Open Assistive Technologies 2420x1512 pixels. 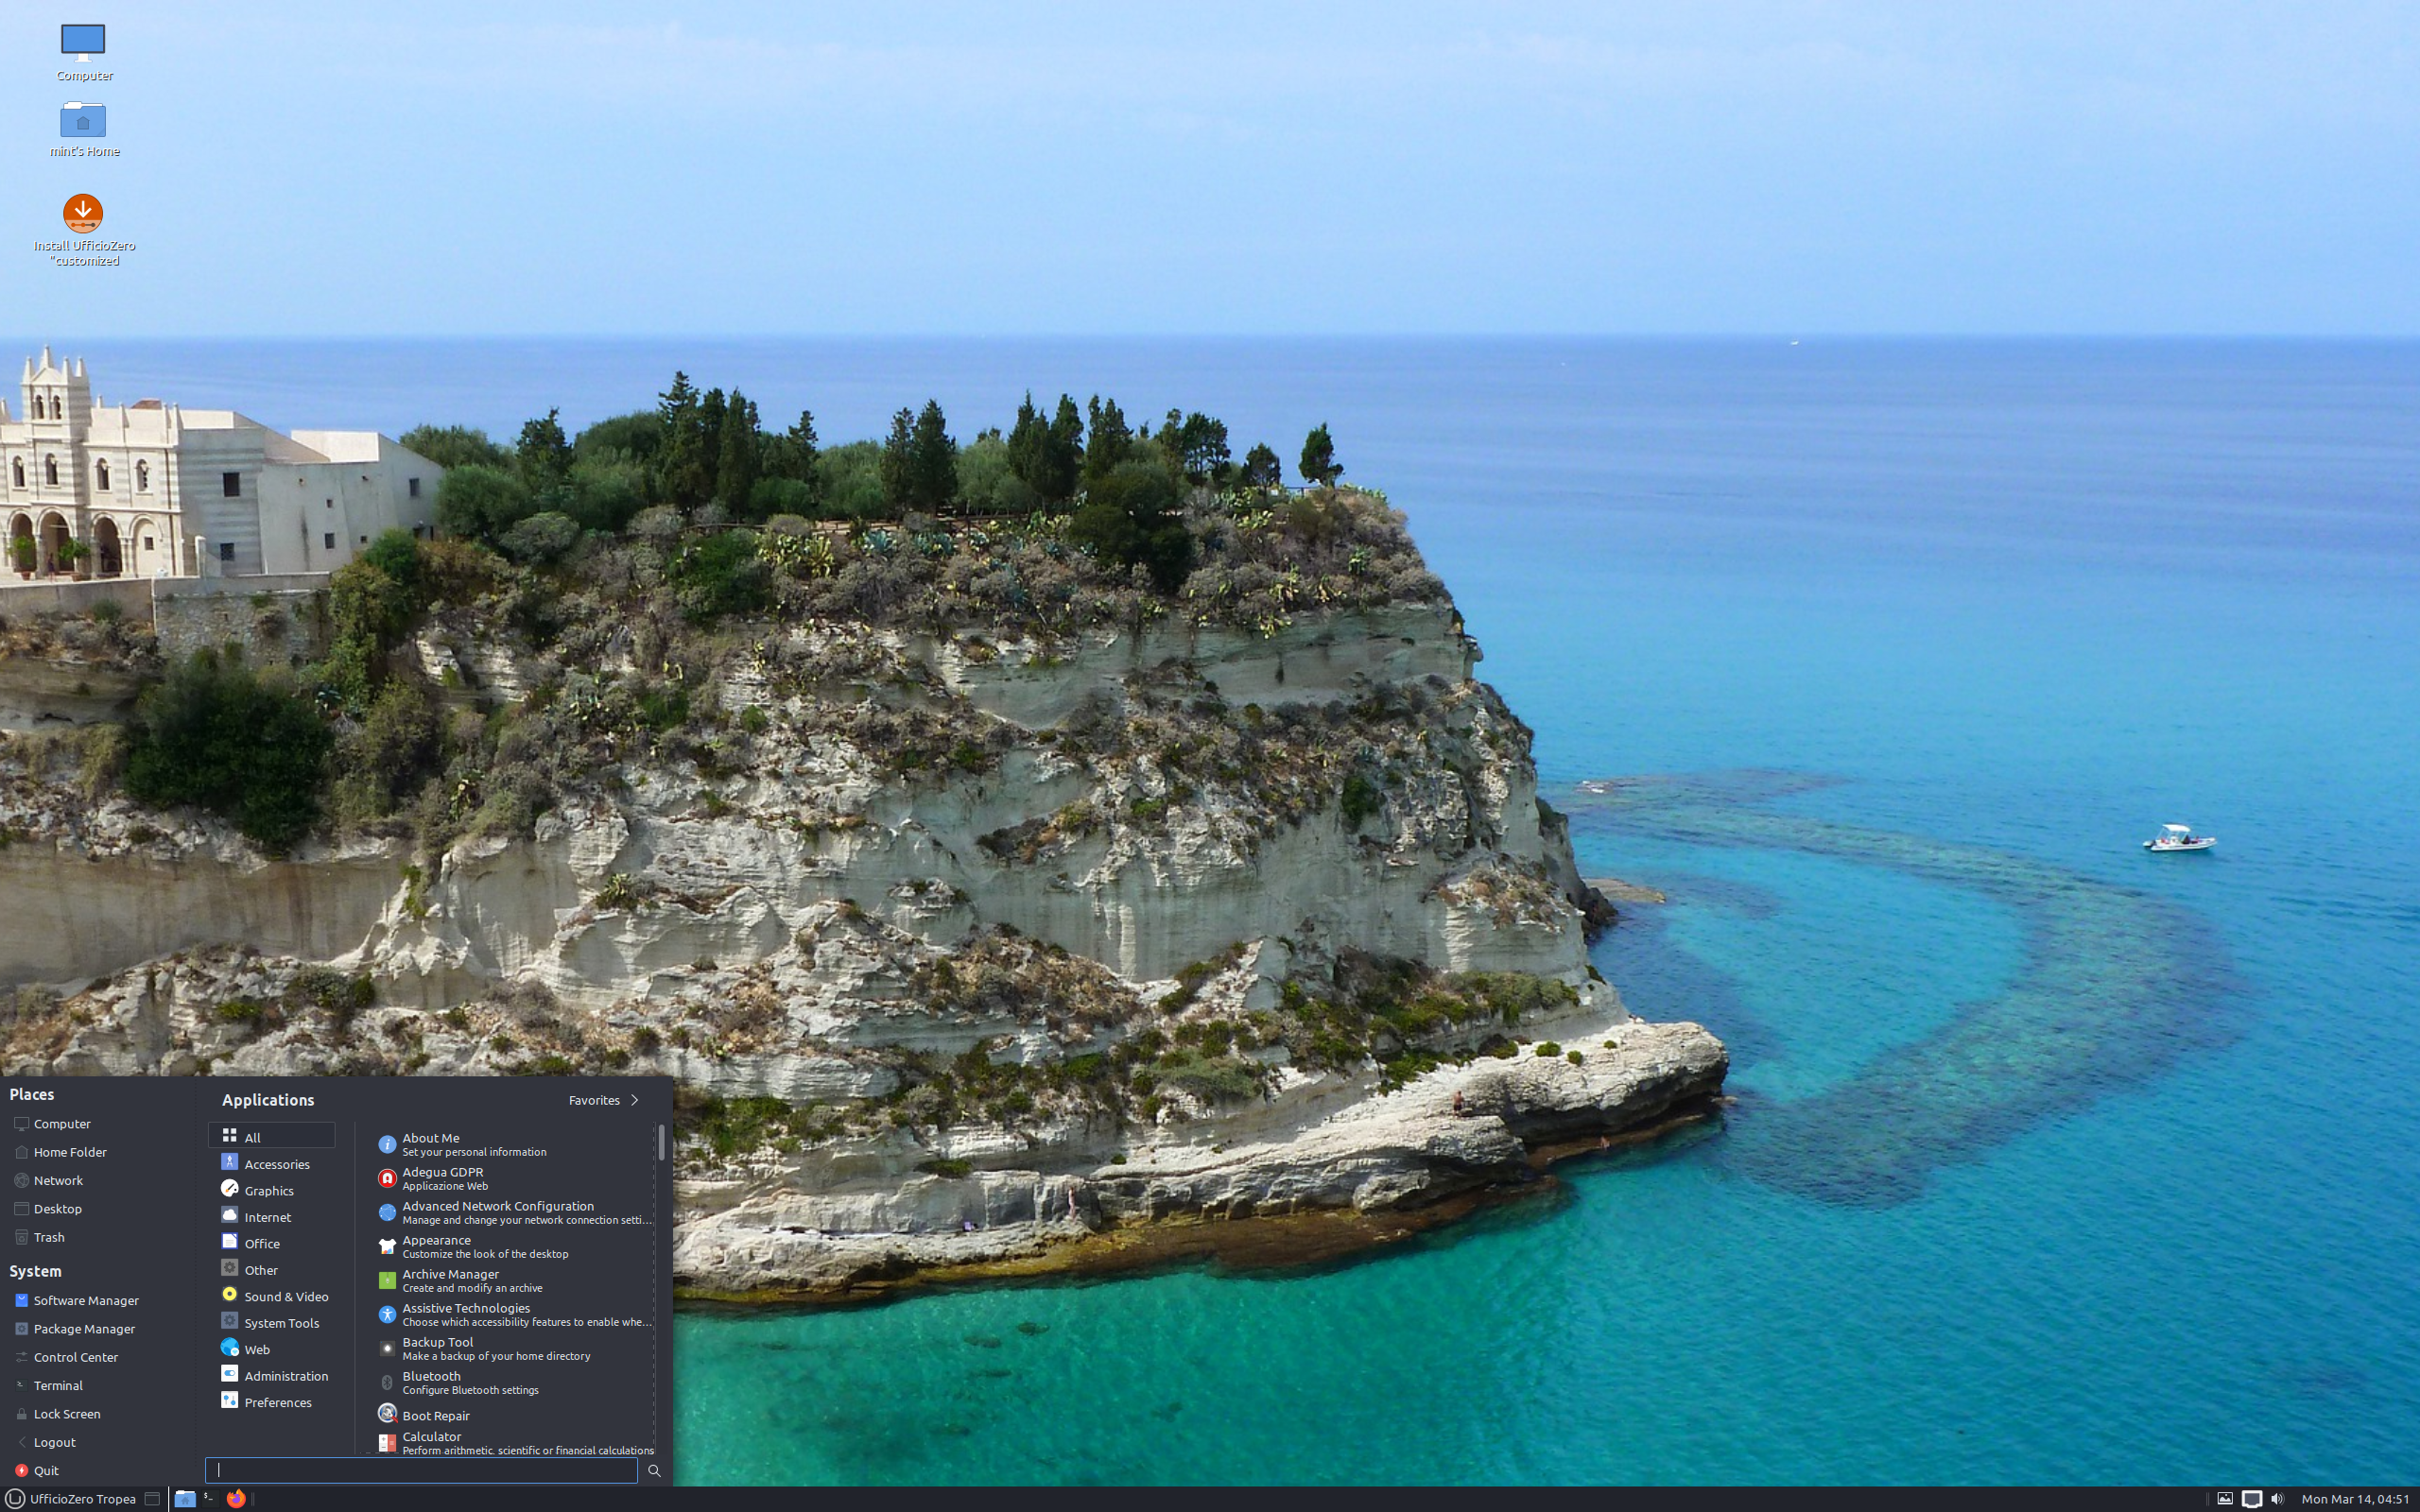pos(513,1314)
